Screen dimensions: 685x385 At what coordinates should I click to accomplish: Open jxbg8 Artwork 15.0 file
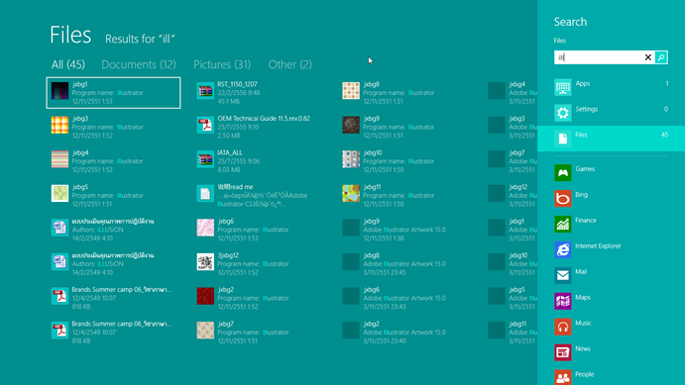pyautogui.click(x=395, y=264)
